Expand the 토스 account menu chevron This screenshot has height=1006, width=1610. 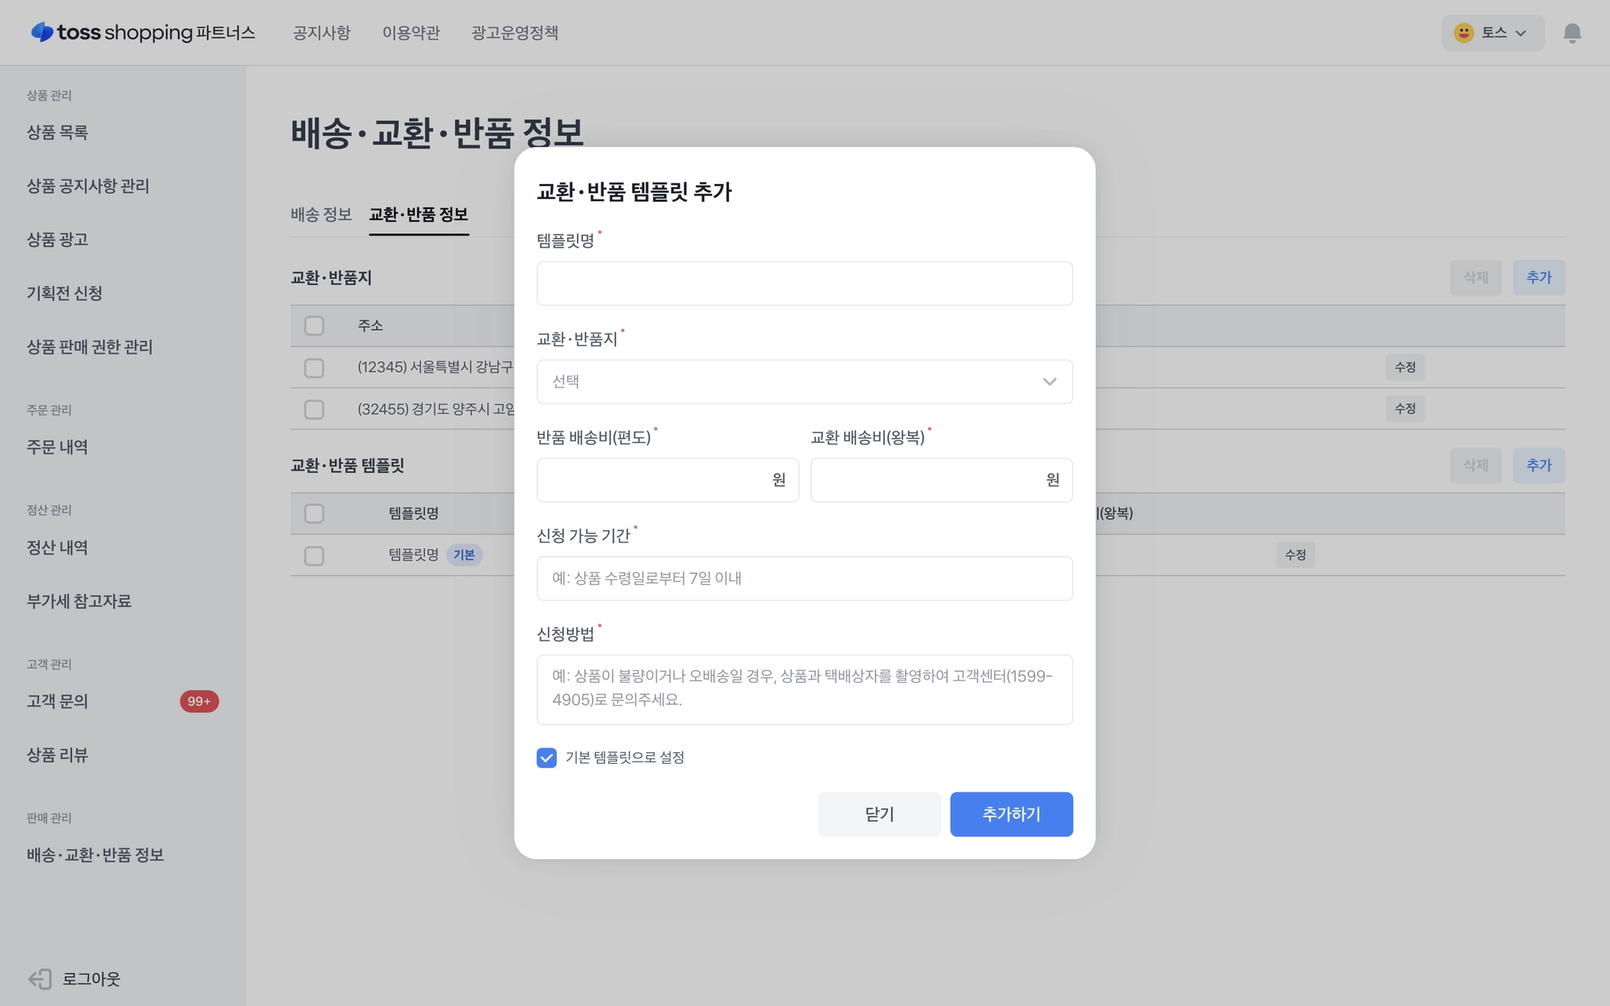1520,33
